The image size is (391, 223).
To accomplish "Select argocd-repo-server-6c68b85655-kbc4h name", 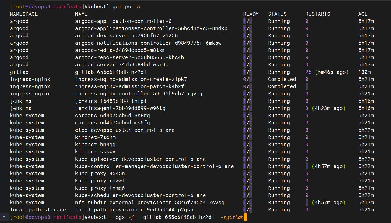I will pyautogui.click(x=129, y=57).
